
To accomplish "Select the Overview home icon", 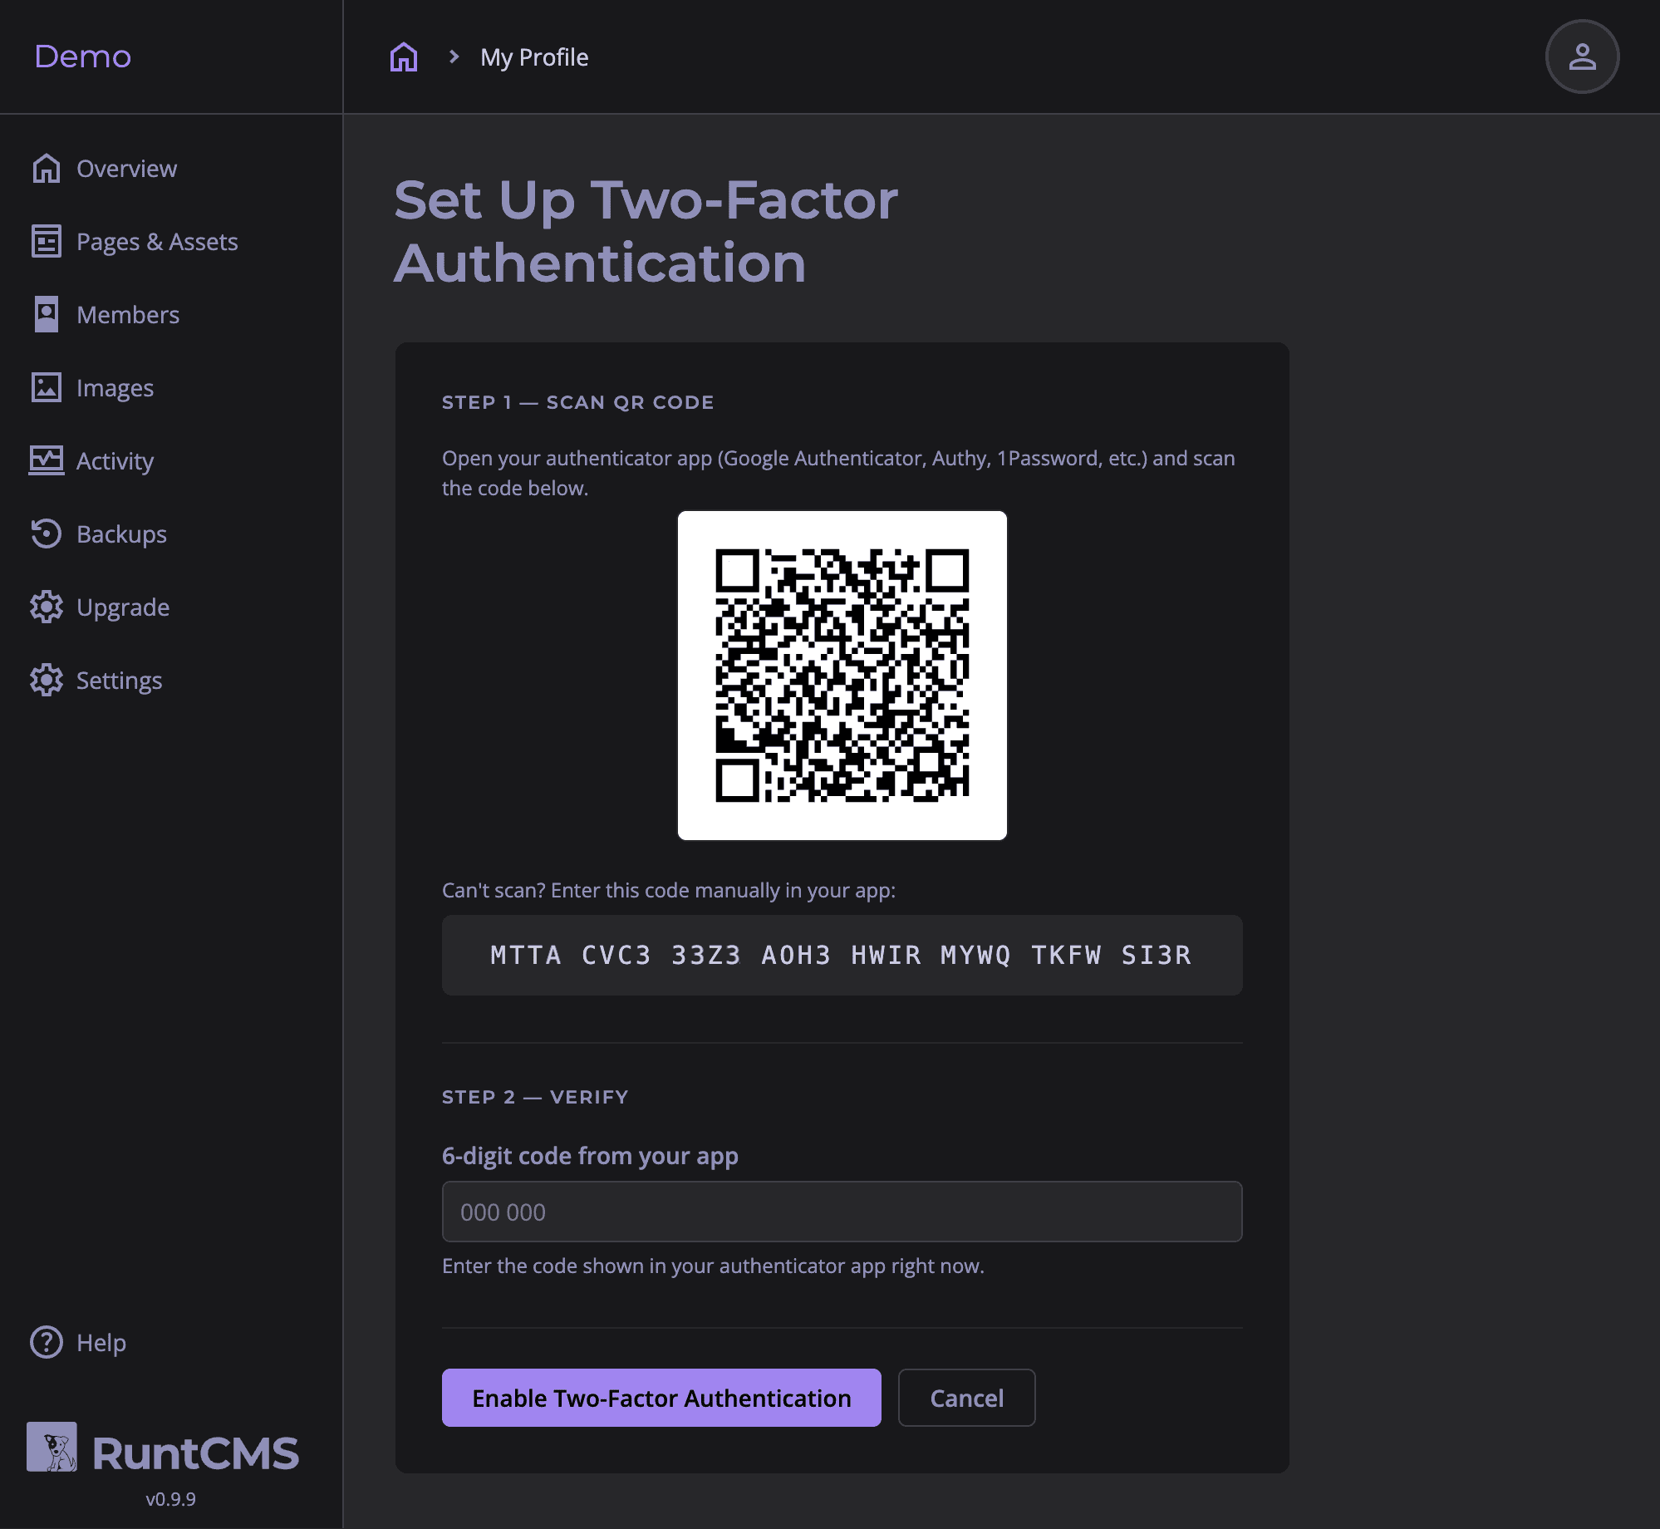I will 46,168.
